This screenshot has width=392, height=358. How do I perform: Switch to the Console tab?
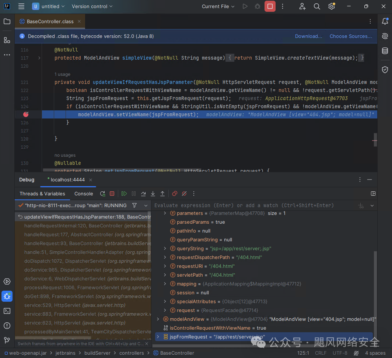pos(84,194)
